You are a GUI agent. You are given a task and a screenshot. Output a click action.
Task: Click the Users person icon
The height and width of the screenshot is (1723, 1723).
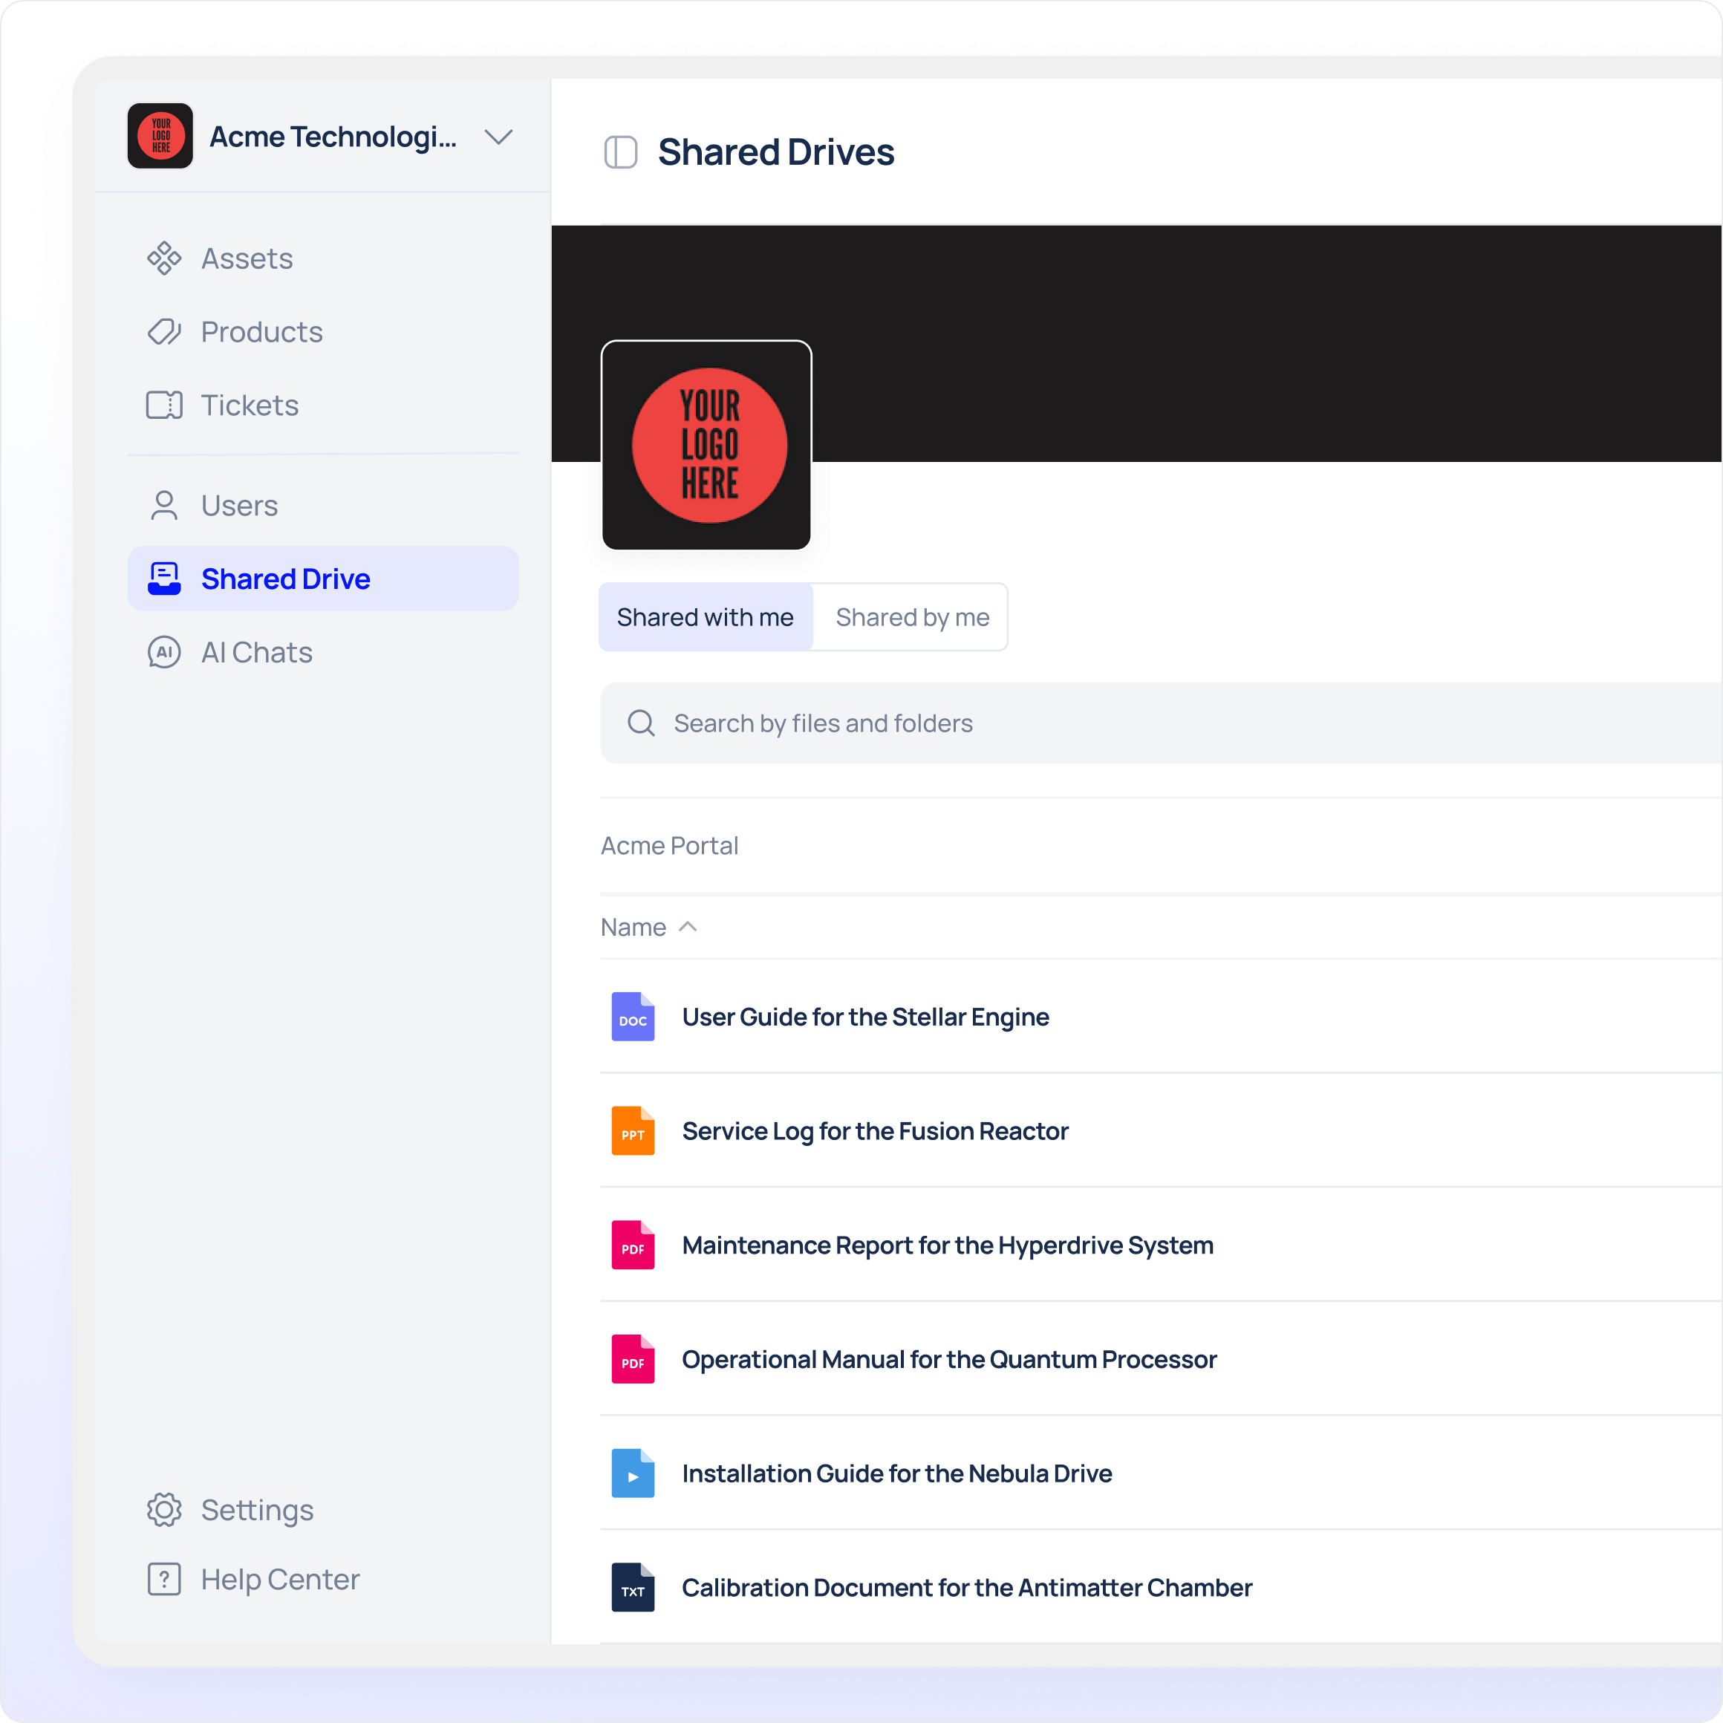point(164,506)
